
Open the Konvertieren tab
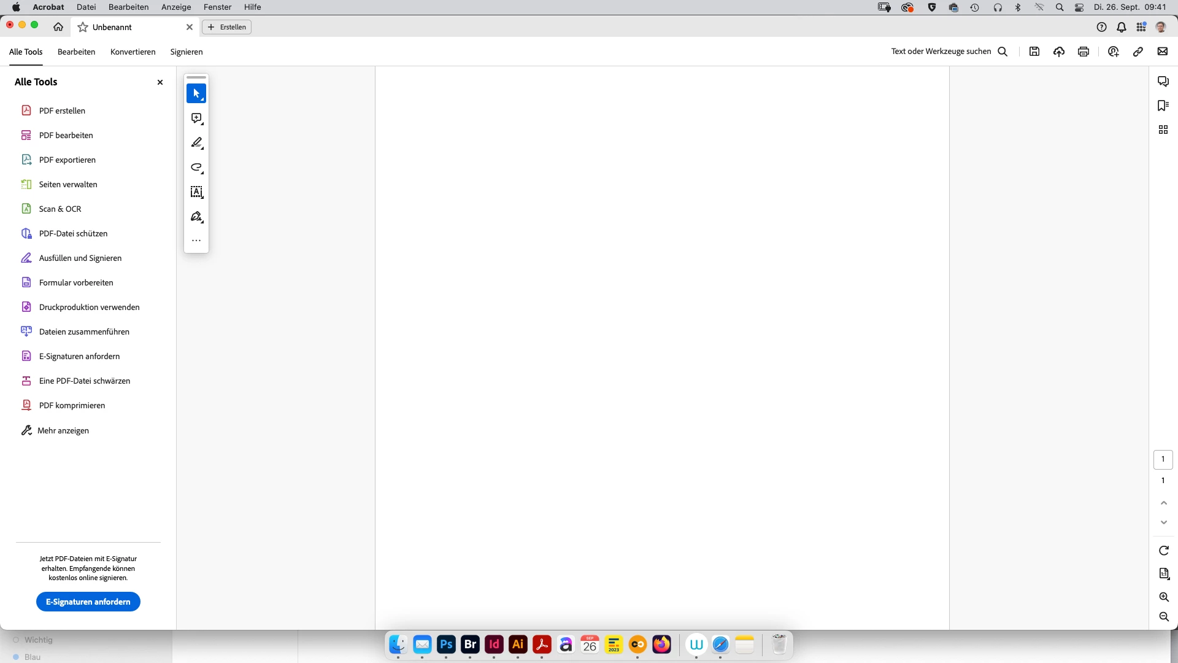[133, 52]
